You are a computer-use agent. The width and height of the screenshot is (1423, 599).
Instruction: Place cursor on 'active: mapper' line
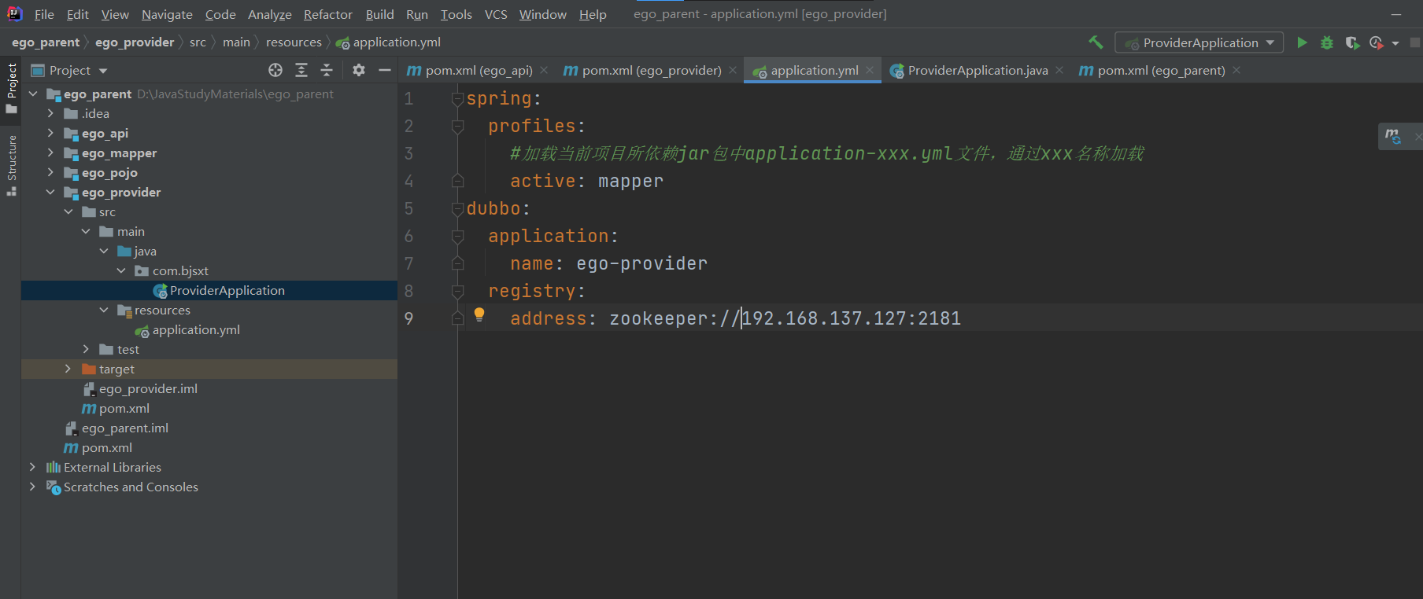pos(586,182)
